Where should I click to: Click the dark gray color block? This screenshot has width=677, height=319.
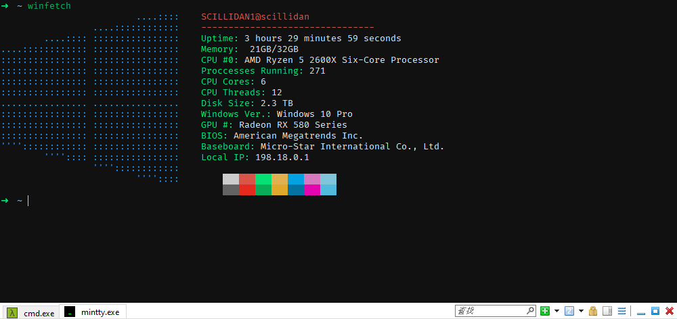231,190
